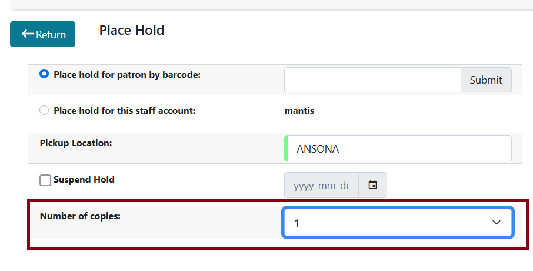Screen dimensions: 533x271
Task: Click the "Suspend Hold" label text
Action: [x=84, y=180]
